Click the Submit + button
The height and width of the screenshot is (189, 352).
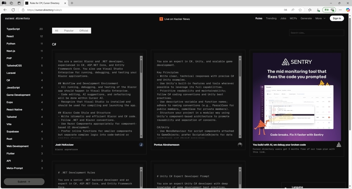(24, 182)
